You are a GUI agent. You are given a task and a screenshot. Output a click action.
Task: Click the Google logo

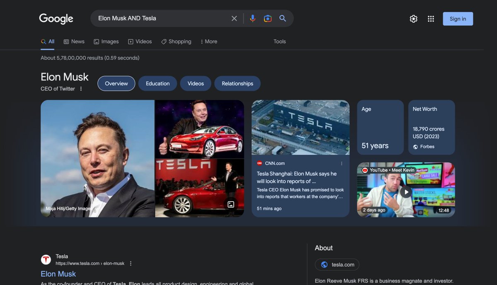coord(56,19)
